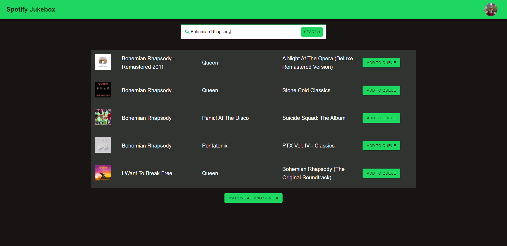The height and width of the screenshot is (246, 507).
Task: Open the Bohemian Rhapsody soundtrack artwork
Action: click(x=103, y=173)
